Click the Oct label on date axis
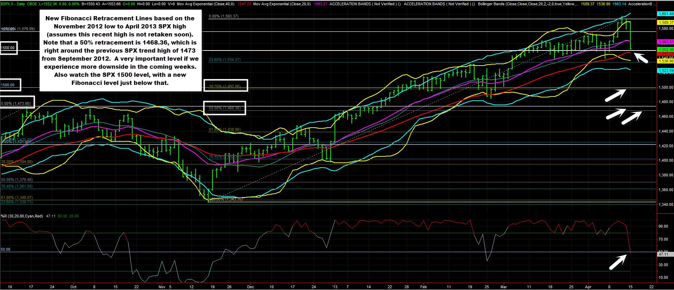The height and width of the screenshot is (290, 674). point(73,286)
